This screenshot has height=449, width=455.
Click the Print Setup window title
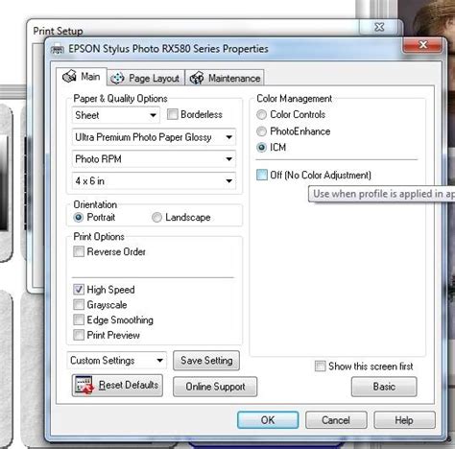(x=59, y=31)
